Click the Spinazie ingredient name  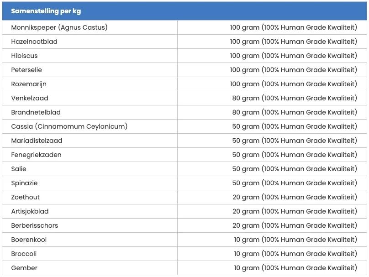click(25, 183)
